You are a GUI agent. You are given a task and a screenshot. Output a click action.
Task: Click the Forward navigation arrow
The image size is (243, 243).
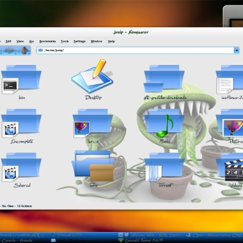(10, 50)
